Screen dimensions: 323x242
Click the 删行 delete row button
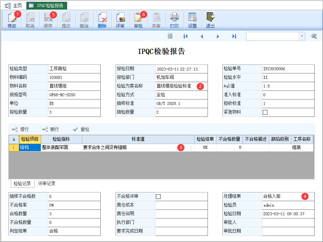[x=51, y=129]
